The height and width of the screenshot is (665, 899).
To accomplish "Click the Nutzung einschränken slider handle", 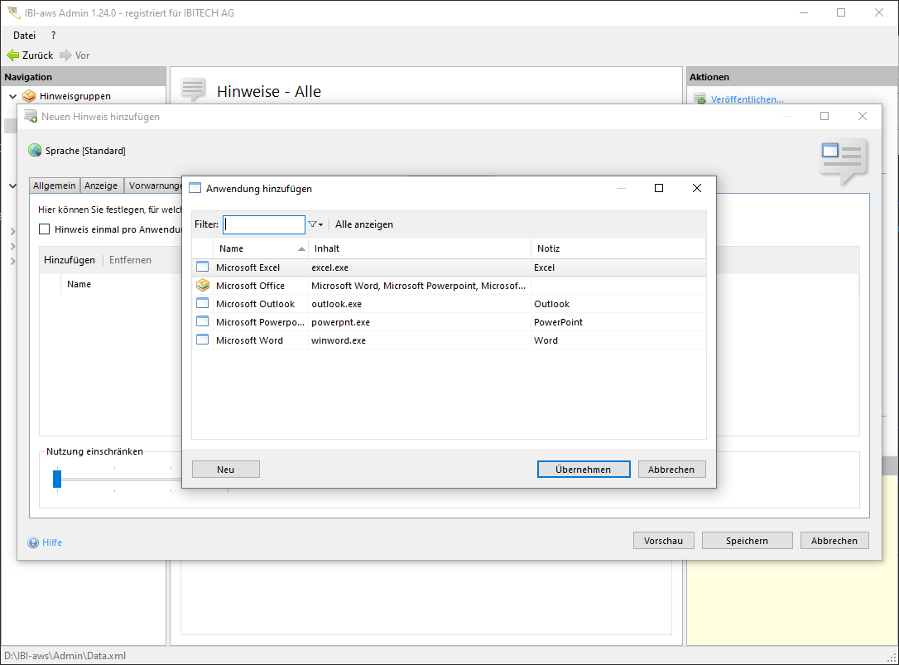I will 57,479.
